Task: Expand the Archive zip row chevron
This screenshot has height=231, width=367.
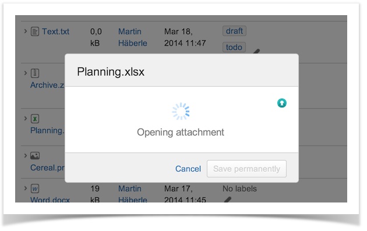Action: 25,73
